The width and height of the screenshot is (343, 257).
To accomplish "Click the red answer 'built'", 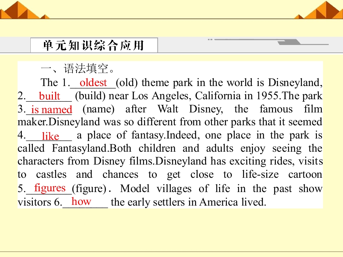I will coord(49,96).
